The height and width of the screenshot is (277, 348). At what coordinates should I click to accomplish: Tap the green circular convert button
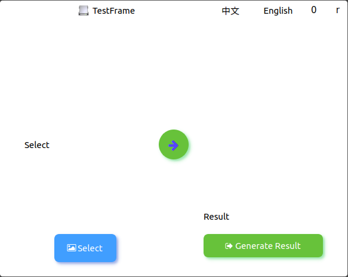tap(174, 144)
